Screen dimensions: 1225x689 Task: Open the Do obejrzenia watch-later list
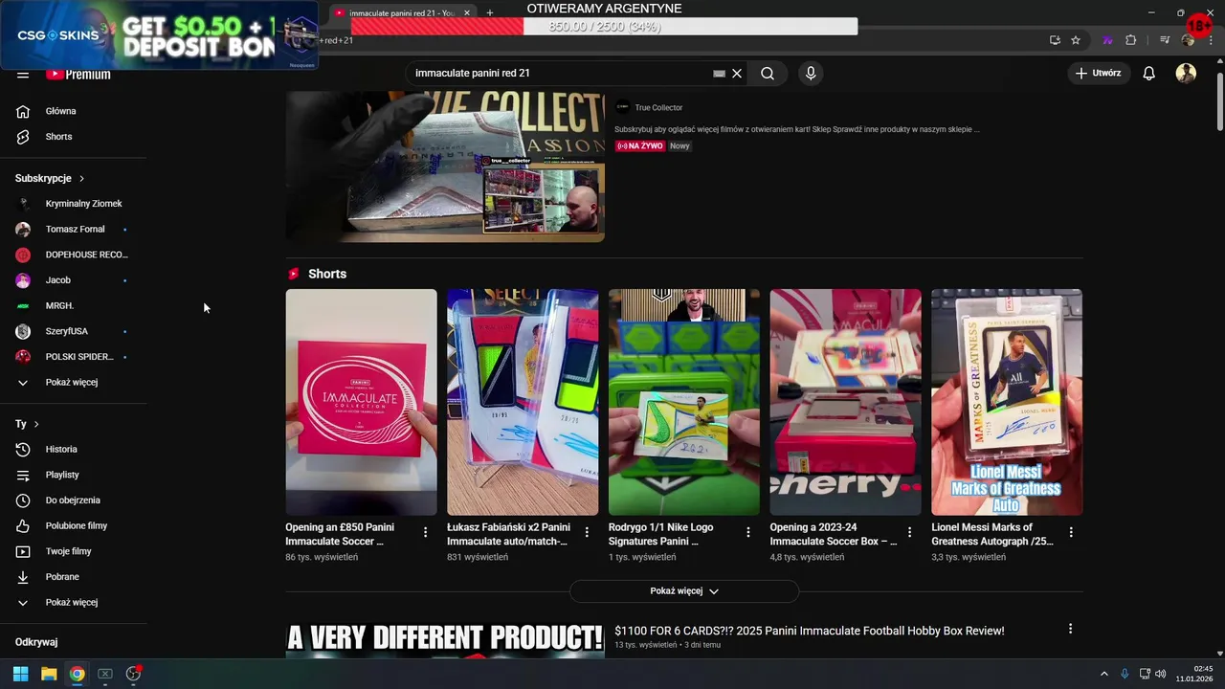pyautogui.click(x=73, y=500)
